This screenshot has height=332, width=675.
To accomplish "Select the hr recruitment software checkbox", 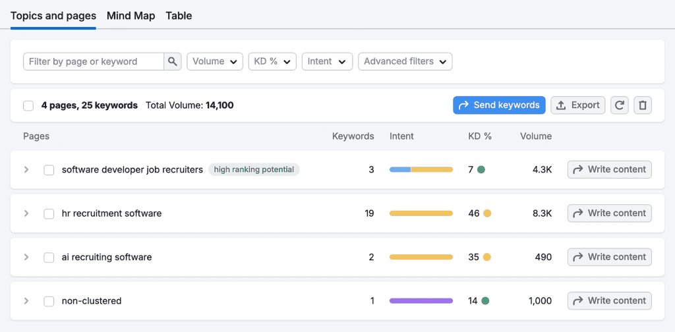I will 49,213.
